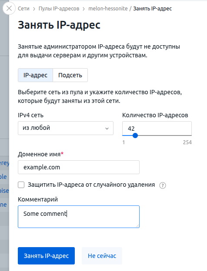The height and width of the screenshot is (271, 207).
Task: Click the Доменное имя input field
Action: click(x=79, y=167)
